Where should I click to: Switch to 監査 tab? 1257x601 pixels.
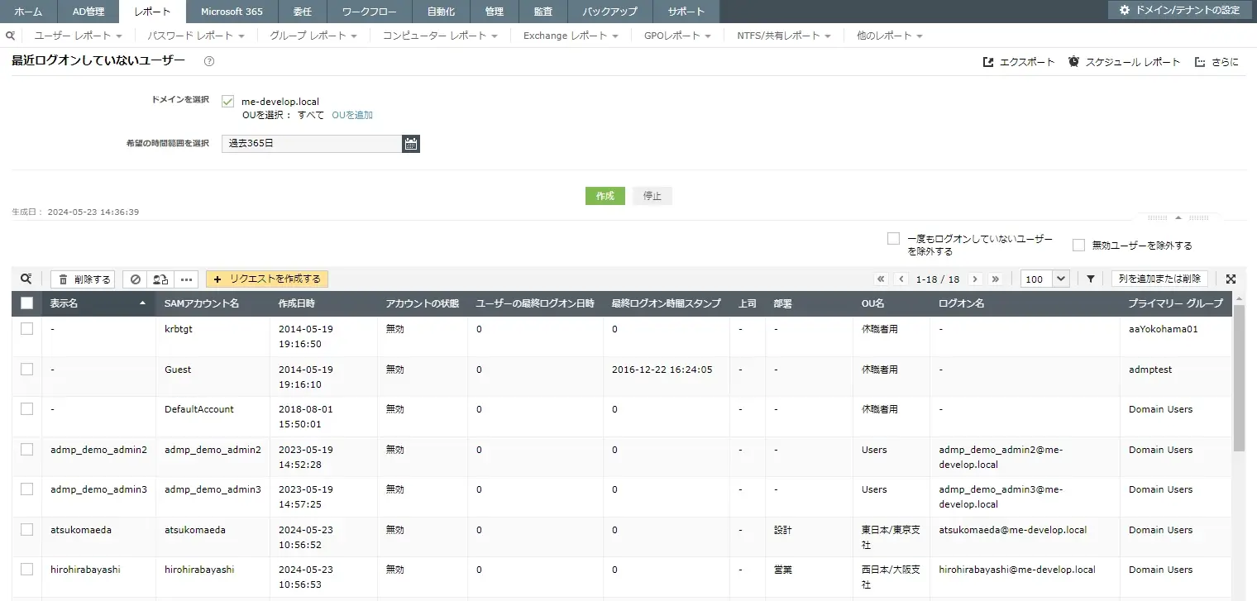[543, 12]
